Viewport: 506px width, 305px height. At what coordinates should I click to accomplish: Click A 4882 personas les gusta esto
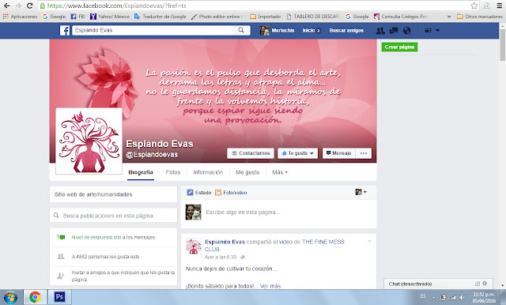[x=105, y=257]
